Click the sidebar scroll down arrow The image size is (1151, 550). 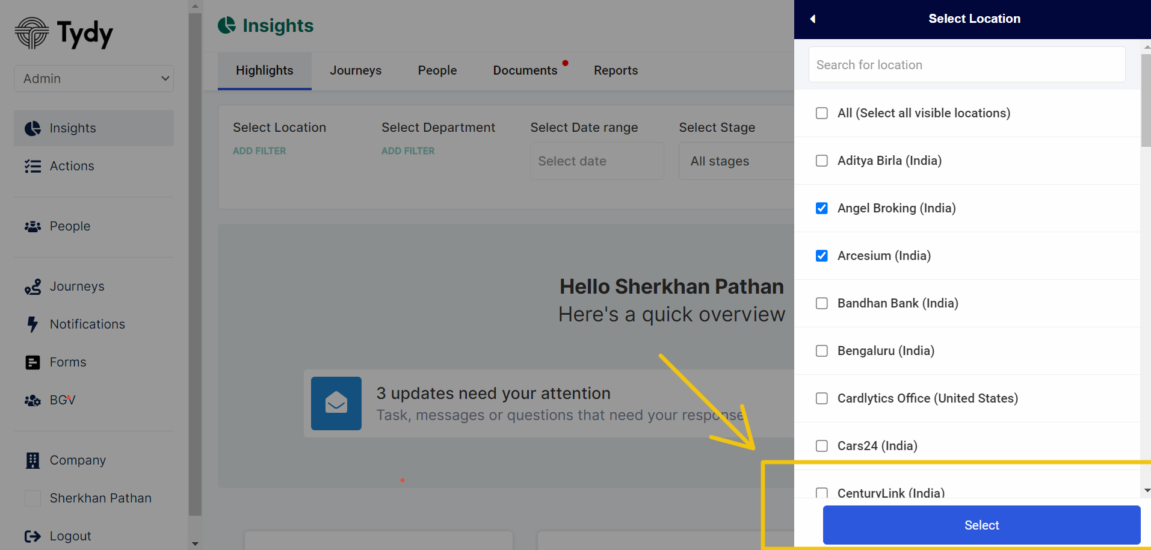tap(195, 543)
